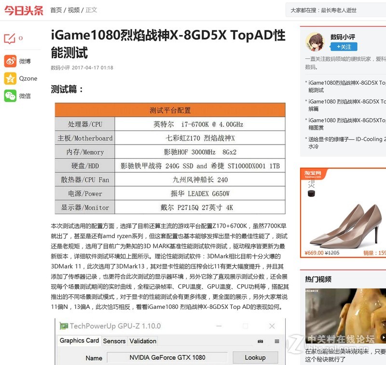
Task: Click table header 测试平台配置
Action: (170, 110)
